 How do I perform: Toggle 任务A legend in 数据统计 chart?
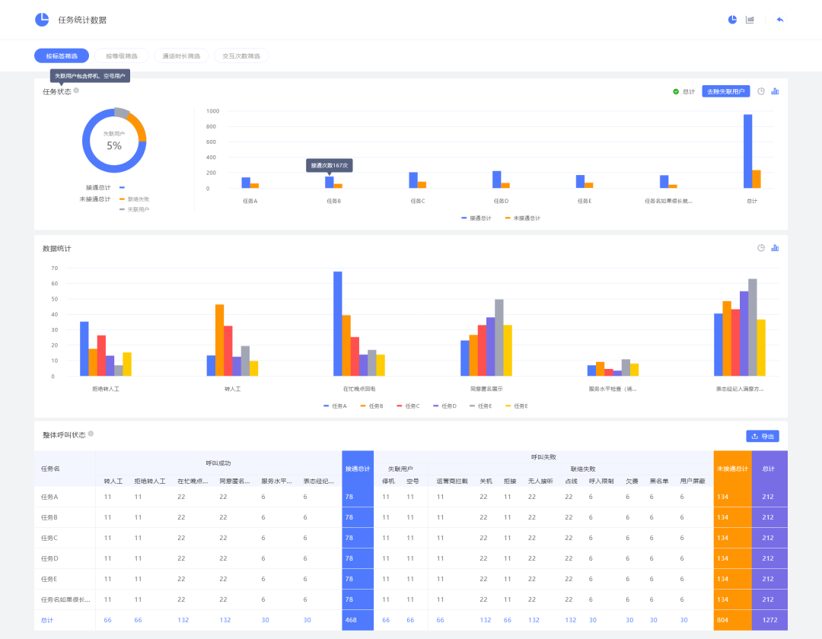click(335, 406)
